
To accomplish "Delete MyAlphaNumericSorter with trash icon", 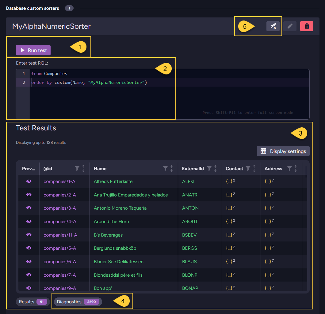I will point(307,26).
